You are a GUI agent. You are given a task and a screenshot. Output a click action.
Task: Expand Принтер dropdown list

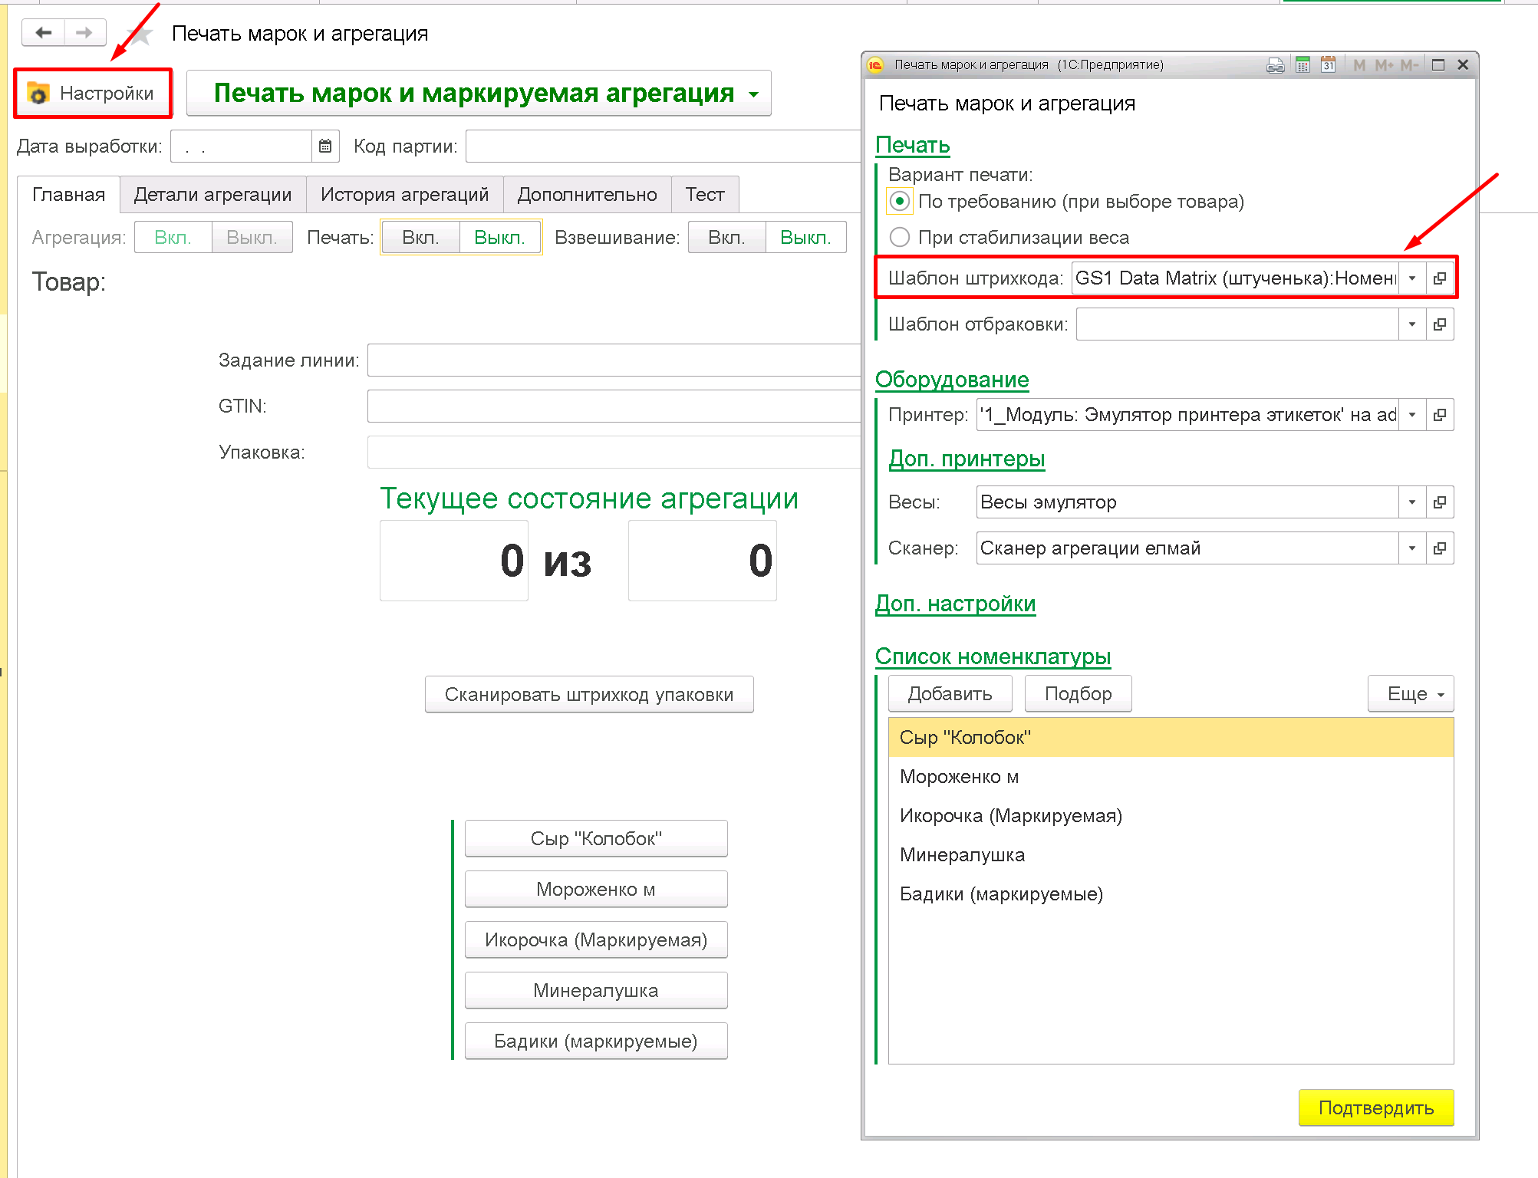coord(1412,414)
